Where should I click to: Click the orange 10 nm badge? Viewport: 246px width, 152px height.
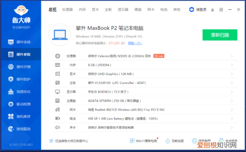click(159, 56)
